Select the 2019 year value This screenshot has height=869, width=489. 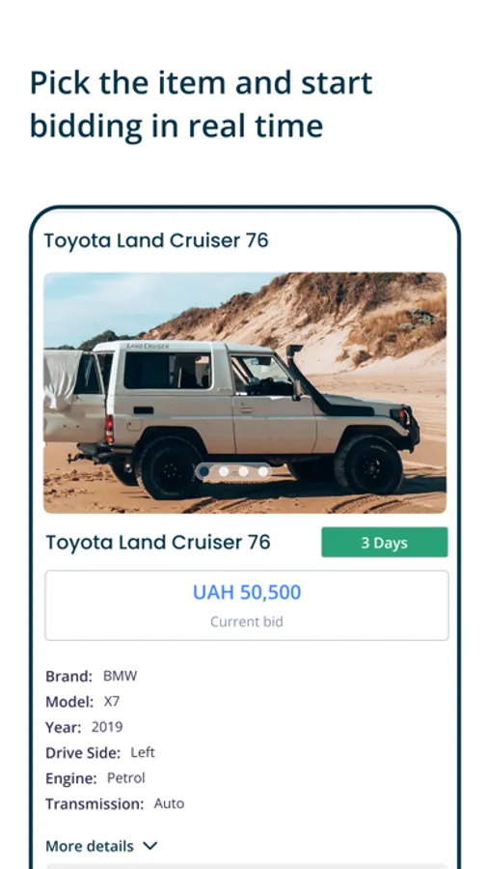tap(107, 727)
